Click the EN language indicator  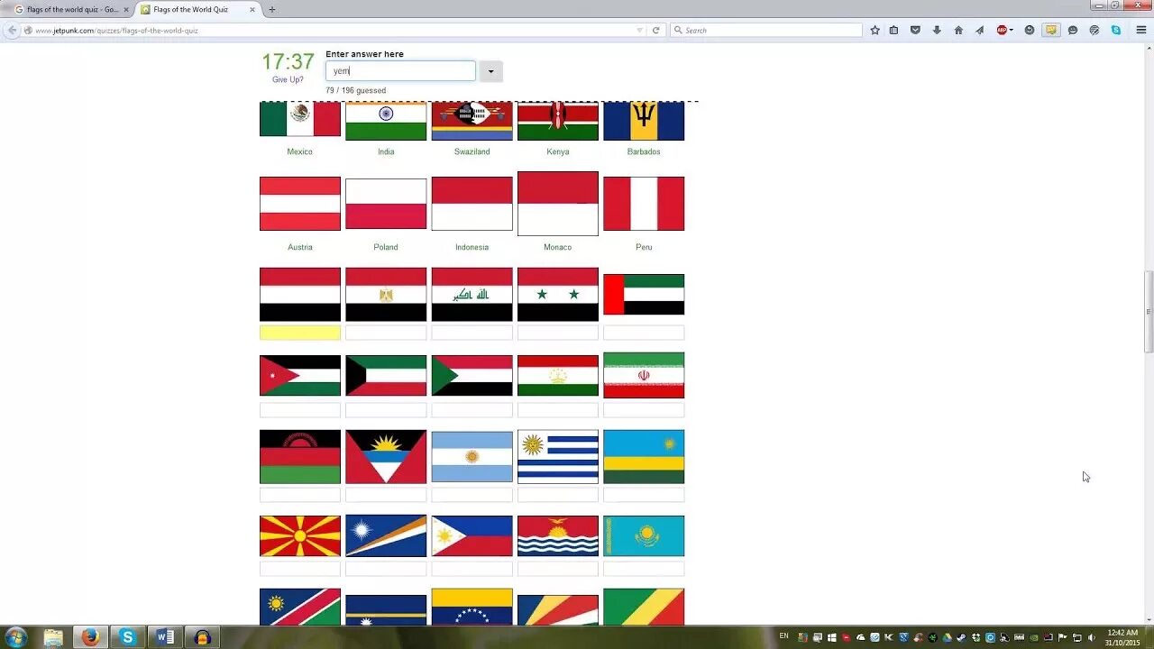point(783,635)
